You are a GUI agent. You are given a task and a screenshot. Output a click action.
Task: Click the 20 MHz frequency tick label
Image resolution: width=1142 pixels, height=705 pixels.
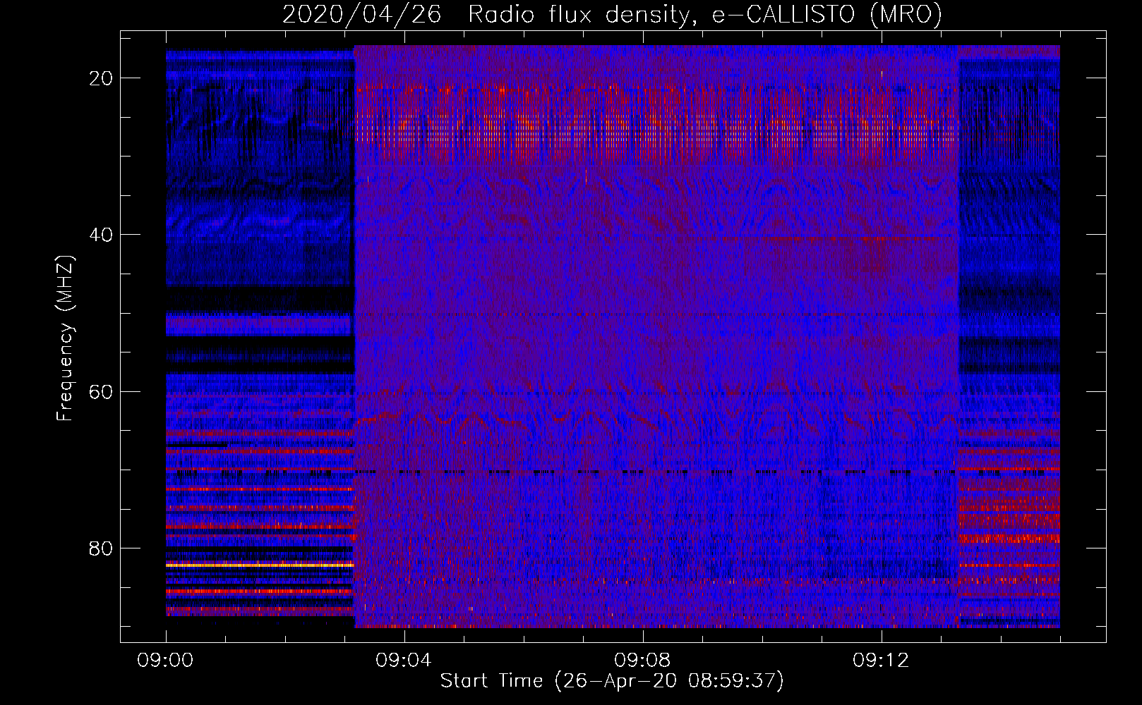coord(102,78)
